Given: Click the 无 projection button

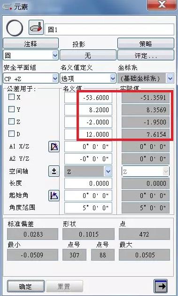Looking at the screenshot, I should 88,55.
